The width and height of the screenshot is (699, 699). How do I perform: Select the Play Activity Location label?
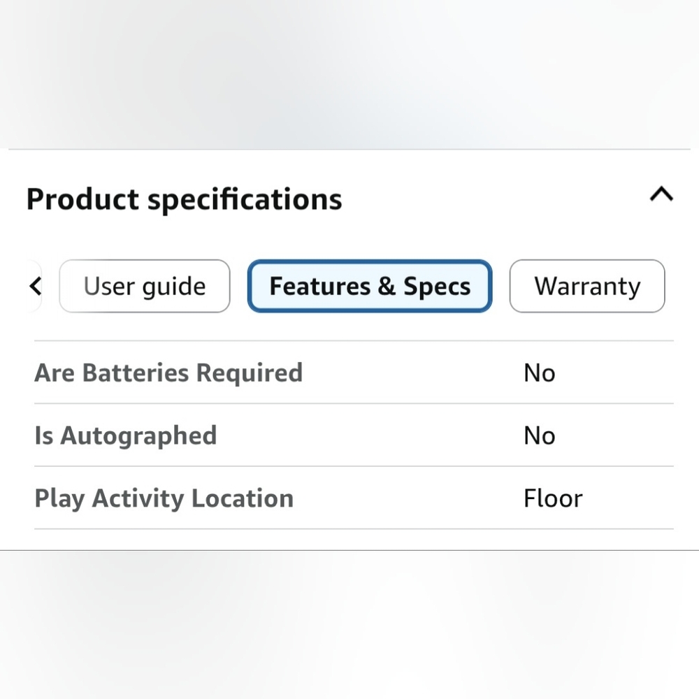point(164,498)
